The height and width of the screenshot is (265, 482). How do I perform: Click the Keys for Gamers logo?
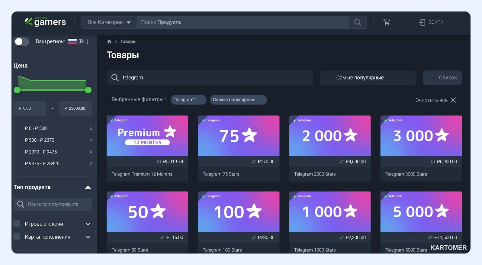click(x=45, y=22)
